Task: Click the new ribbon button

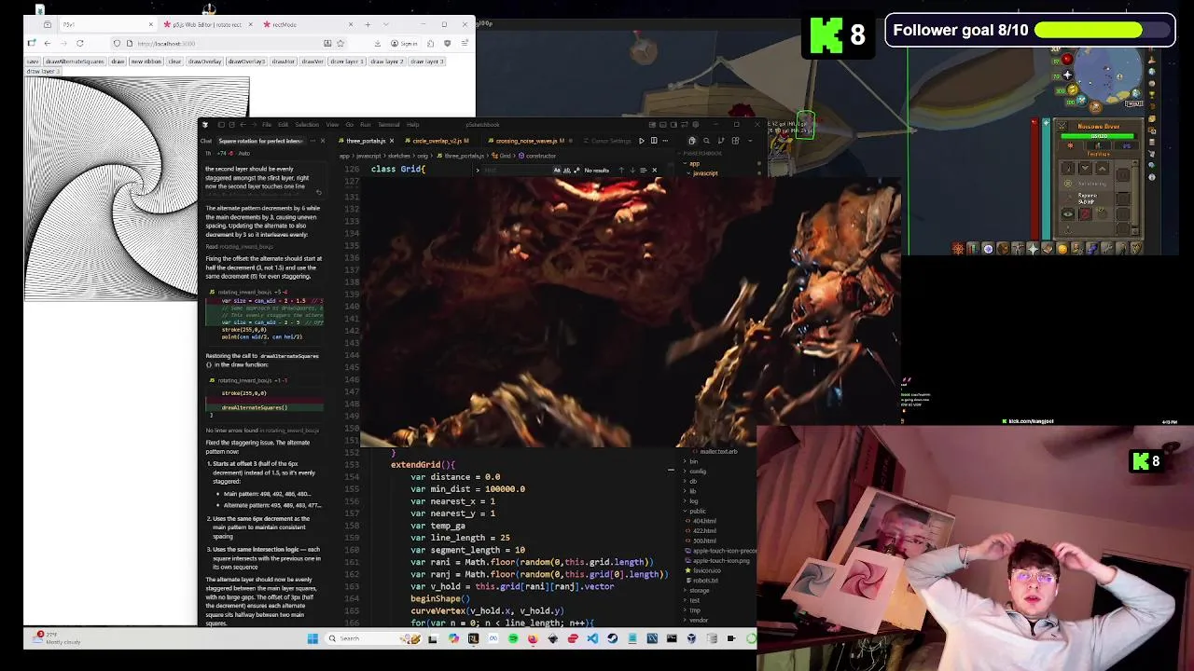Action: click(x=146, y=62)
